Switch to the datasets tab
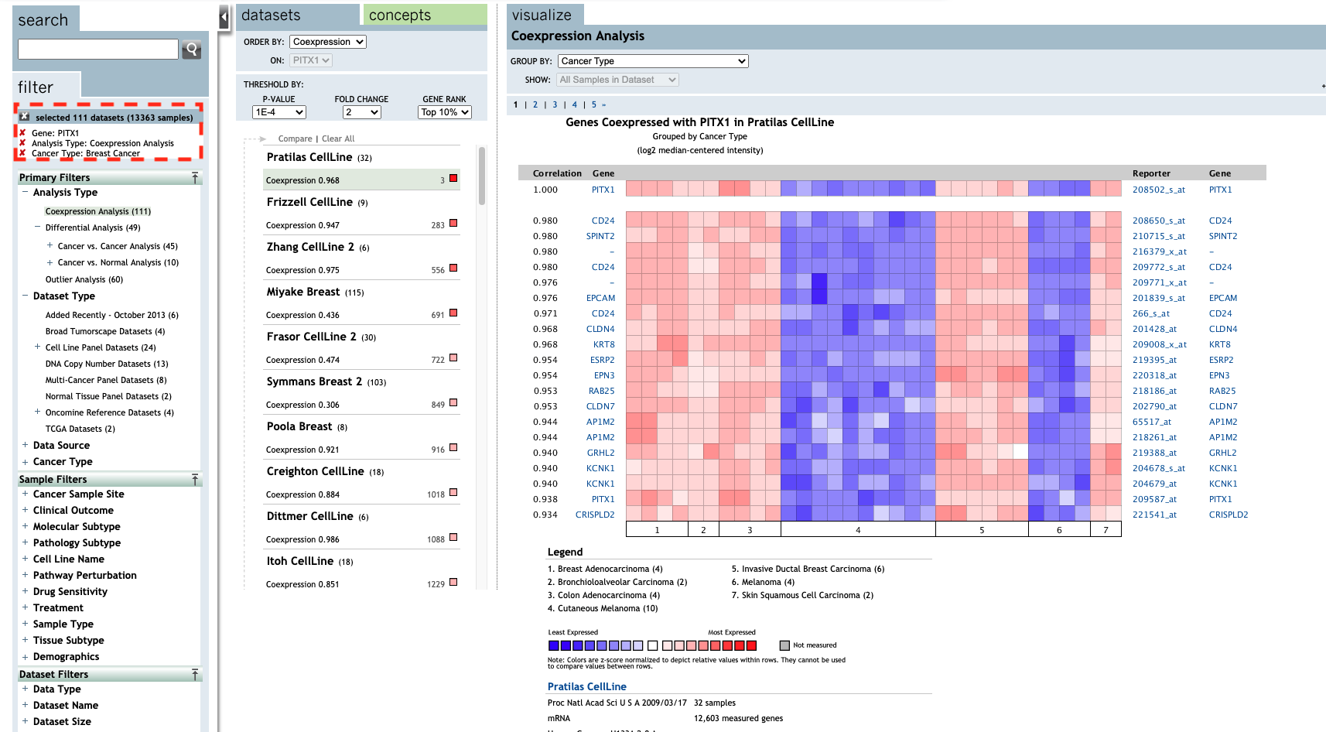This screenshot has height=732, width=1326. tap(298, 15)
